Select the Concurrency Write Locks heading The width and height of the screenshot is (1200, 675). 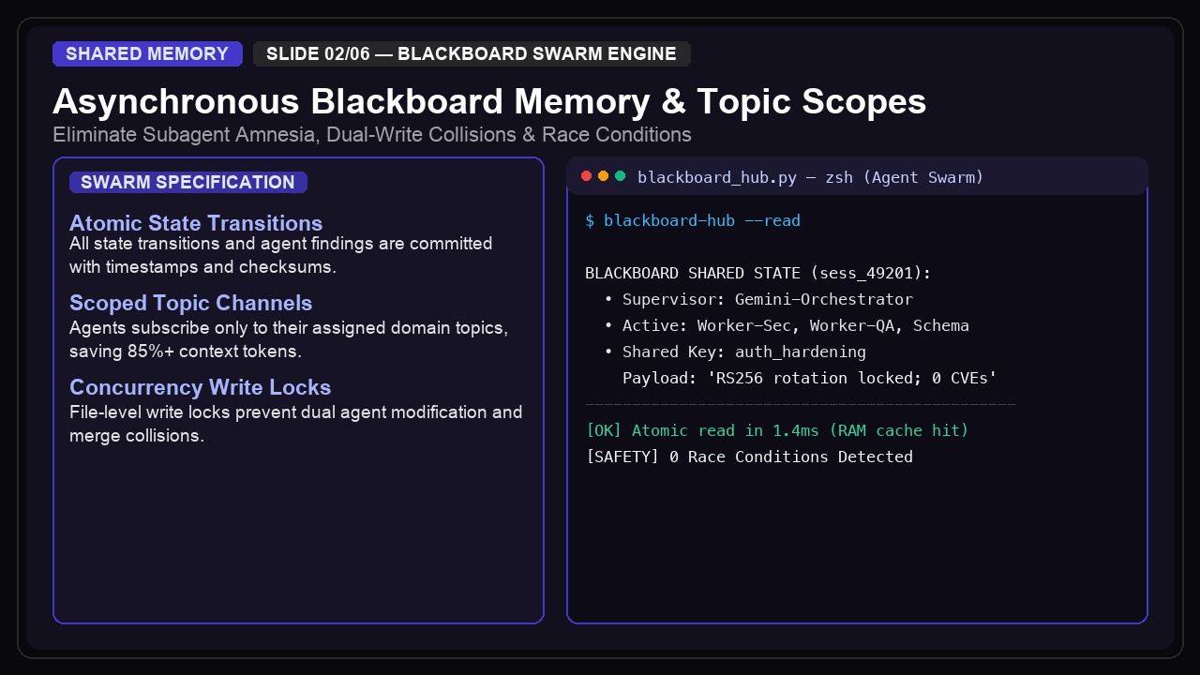tap(201, 387)
